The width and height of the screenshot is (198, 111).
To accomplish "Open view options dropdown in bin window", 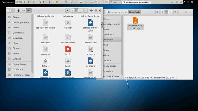I will coord(80,10).
